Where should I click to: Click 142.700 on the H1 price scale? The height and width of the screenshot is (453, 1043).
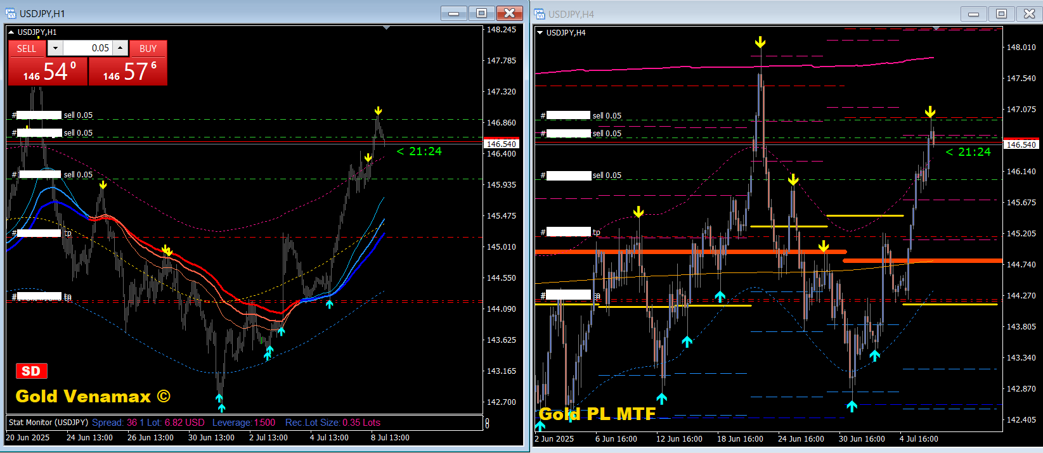502,402
